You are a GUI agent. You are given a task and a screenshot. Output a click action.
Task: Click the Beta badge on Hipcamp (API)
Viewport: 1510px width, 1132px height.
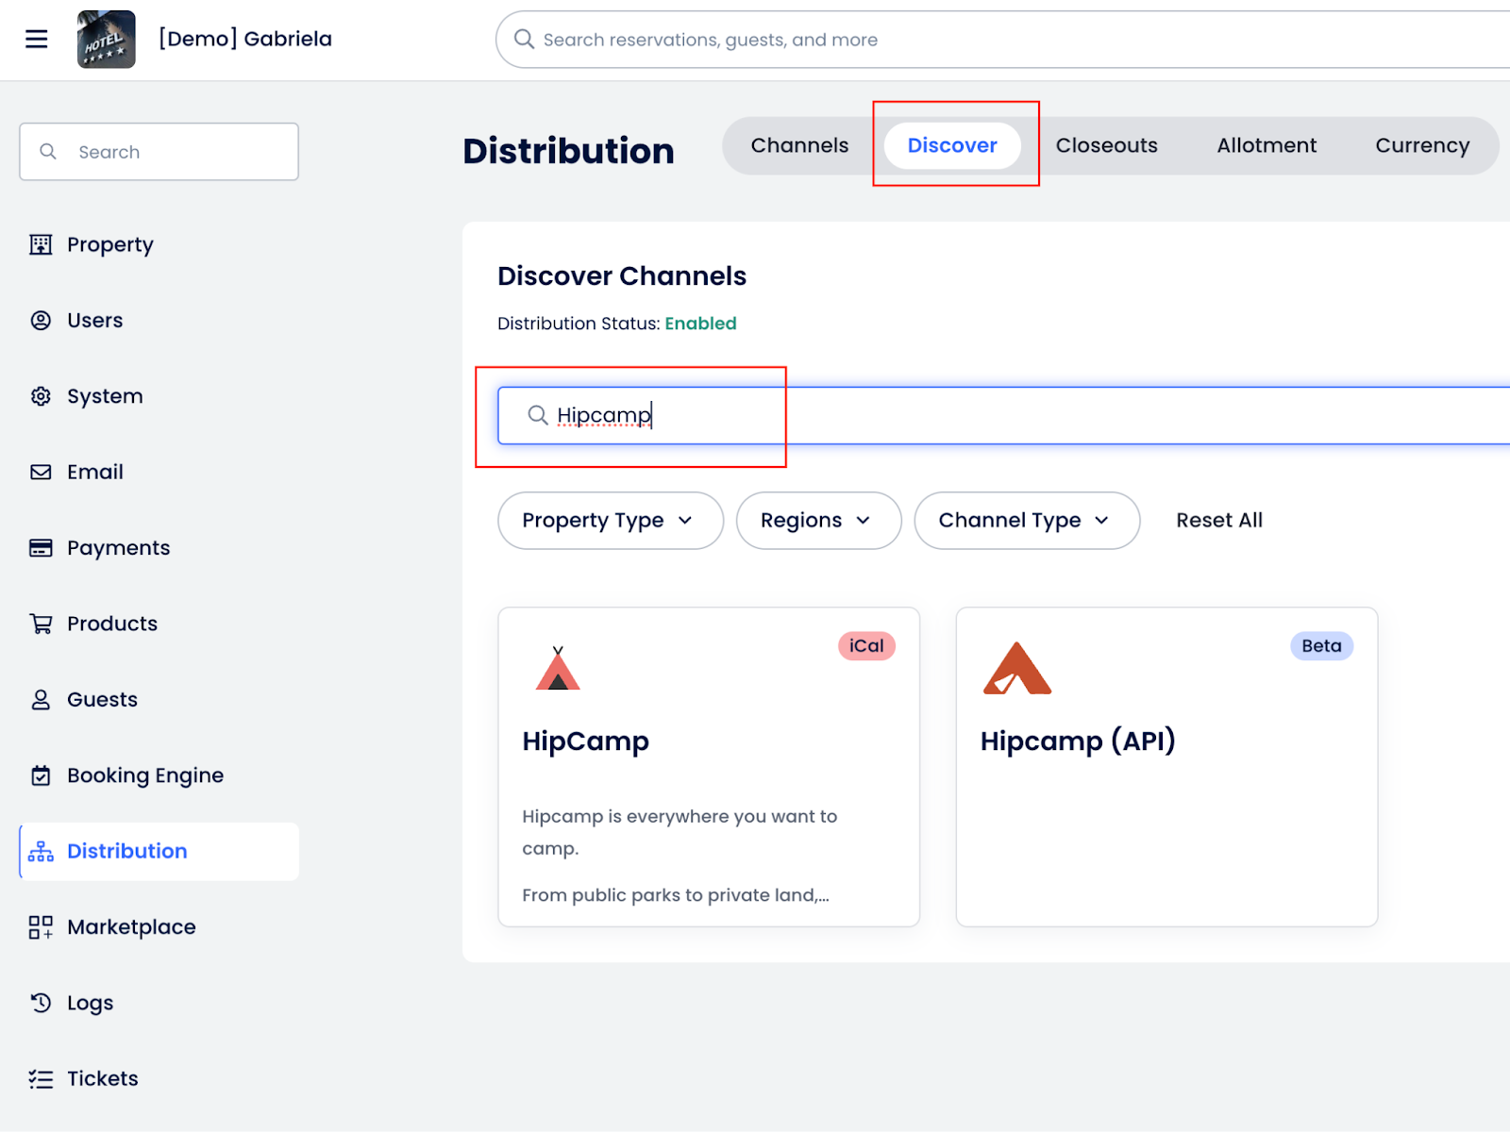point(1321,646)
